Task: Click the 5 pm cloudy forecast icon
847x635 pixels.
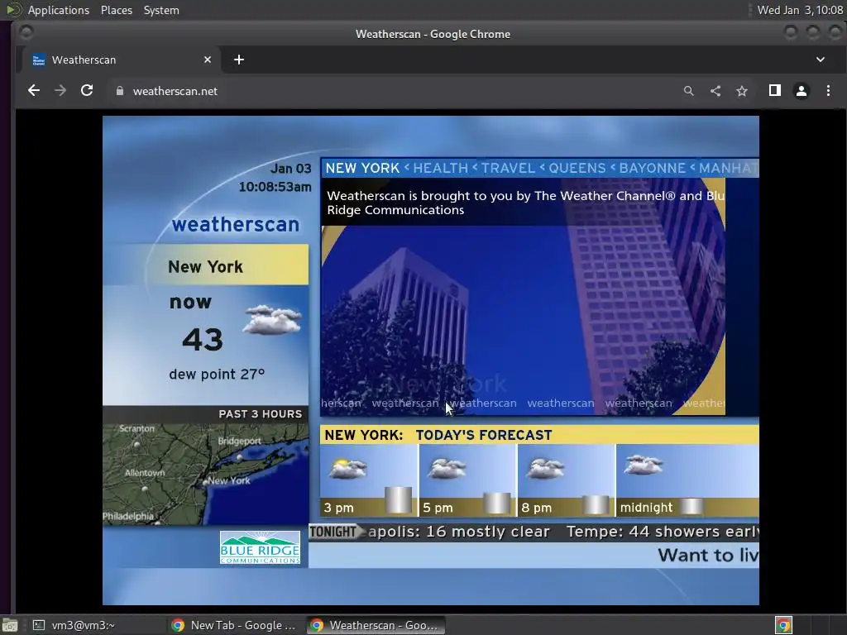Action: click(x=447, y=468)
